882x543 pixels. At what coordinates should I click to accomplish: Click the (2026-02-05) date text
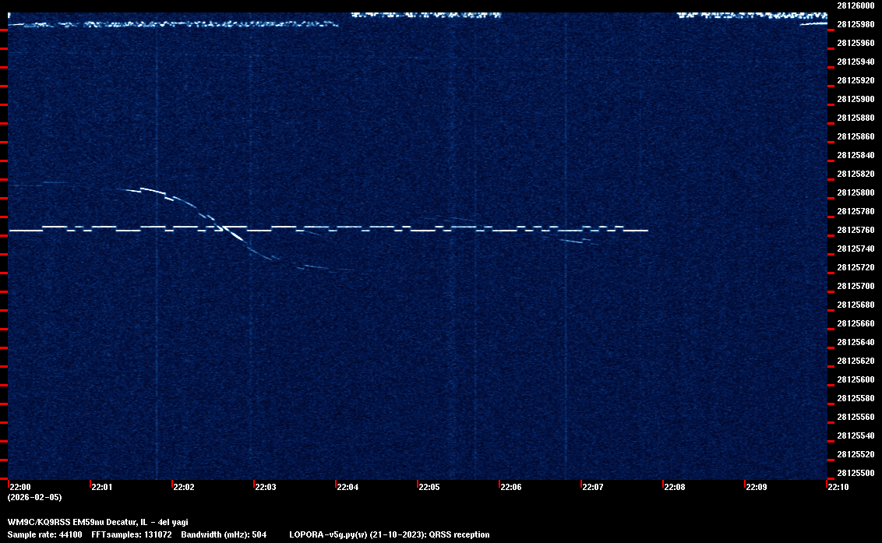34,497
